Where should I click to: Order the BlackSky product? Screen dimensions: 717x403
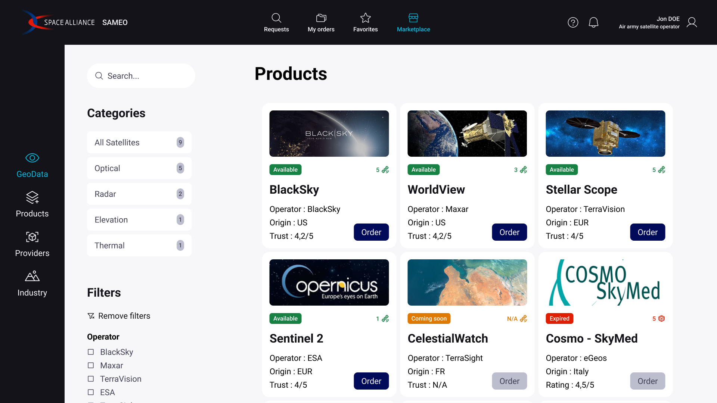pos(371,232)
